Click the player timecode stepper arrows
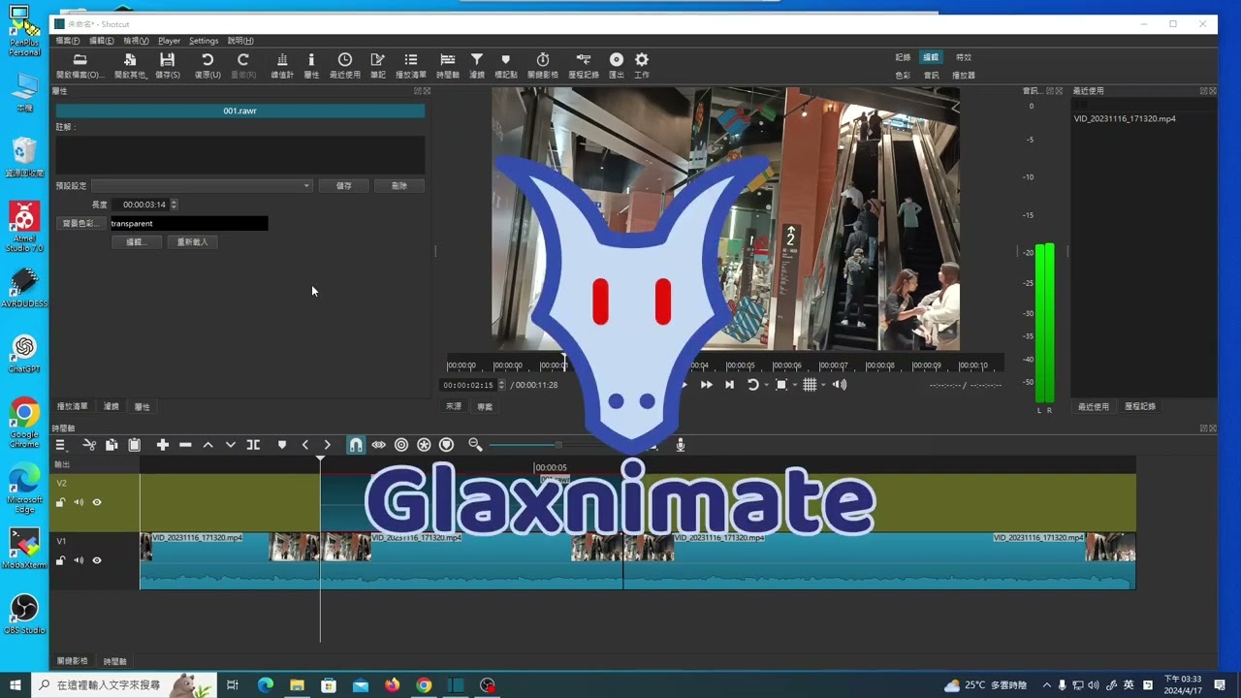 click(x=503, y=385)
